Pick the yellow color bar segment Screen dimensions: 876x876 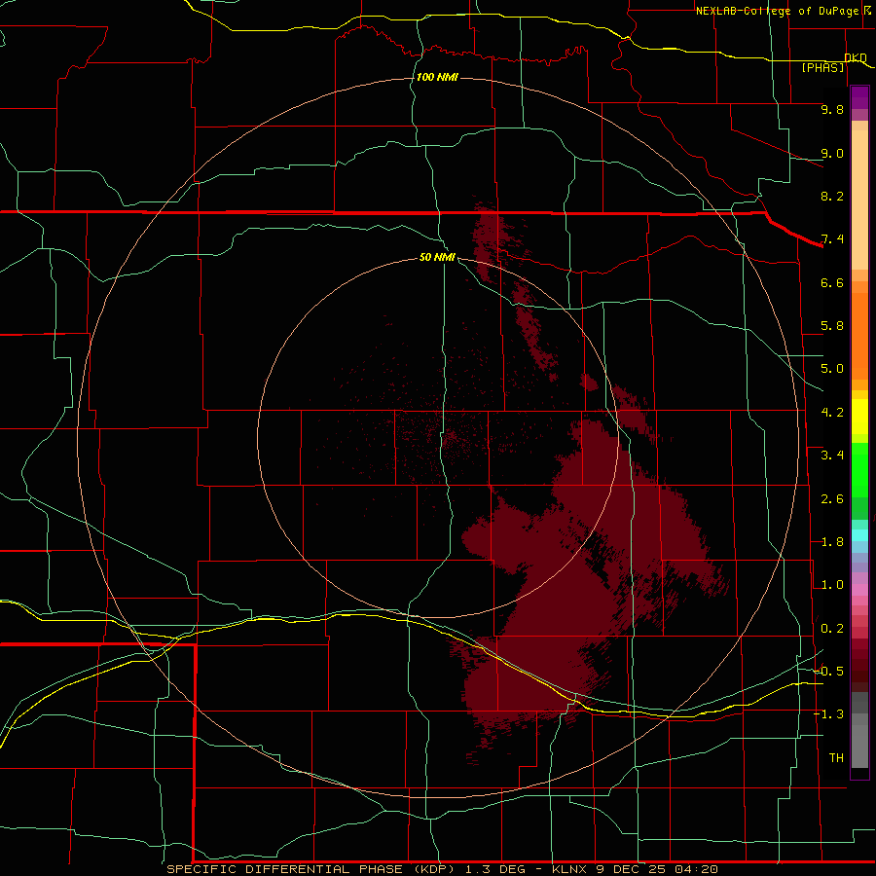[859, 417]
